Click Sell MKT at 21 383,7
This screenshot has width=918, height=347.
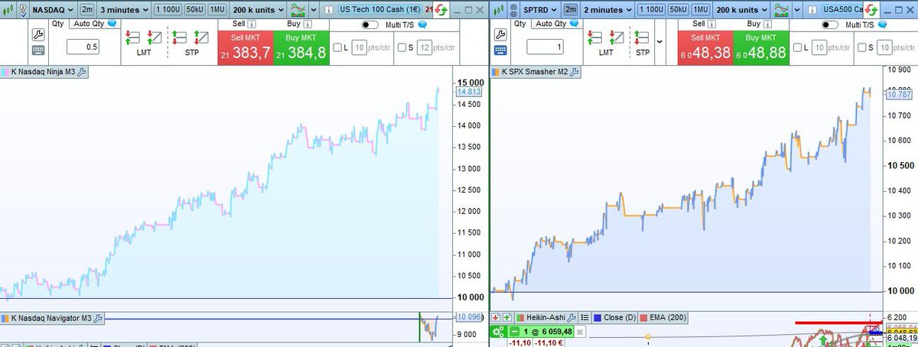coord(246,47)
